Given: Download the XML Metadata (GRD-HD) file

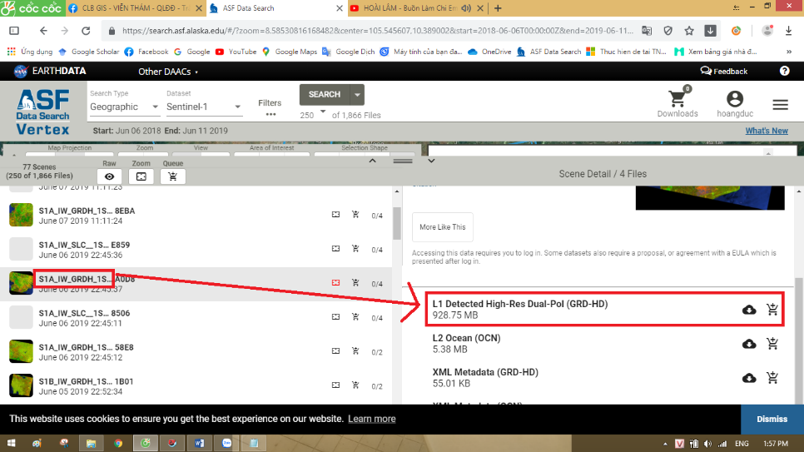Looking at the screenshot, I should 748,378.
